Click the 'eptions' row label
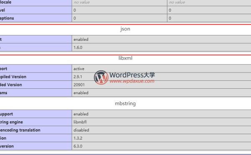 7,18
